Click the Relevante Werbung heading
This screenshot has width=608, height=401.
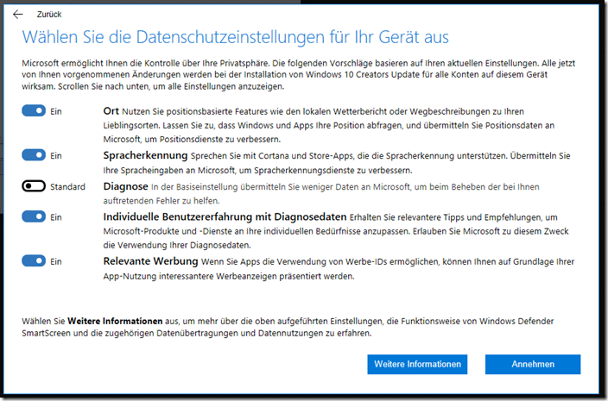click(x=150, y=261)
